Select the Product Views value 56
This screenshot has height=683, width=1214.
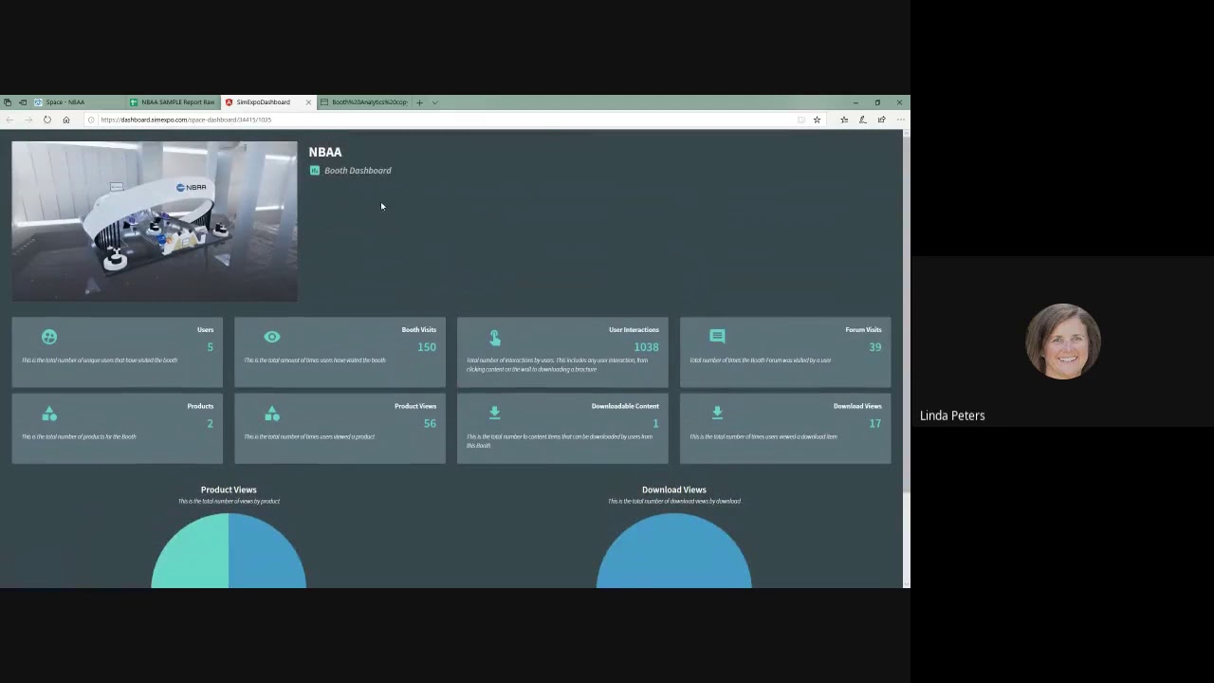(x=430, y=423)
